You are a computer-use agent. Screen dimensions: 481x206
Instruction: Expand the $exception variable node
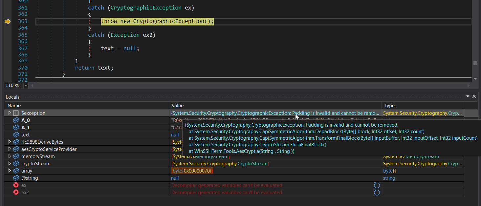tap(10, 113)
